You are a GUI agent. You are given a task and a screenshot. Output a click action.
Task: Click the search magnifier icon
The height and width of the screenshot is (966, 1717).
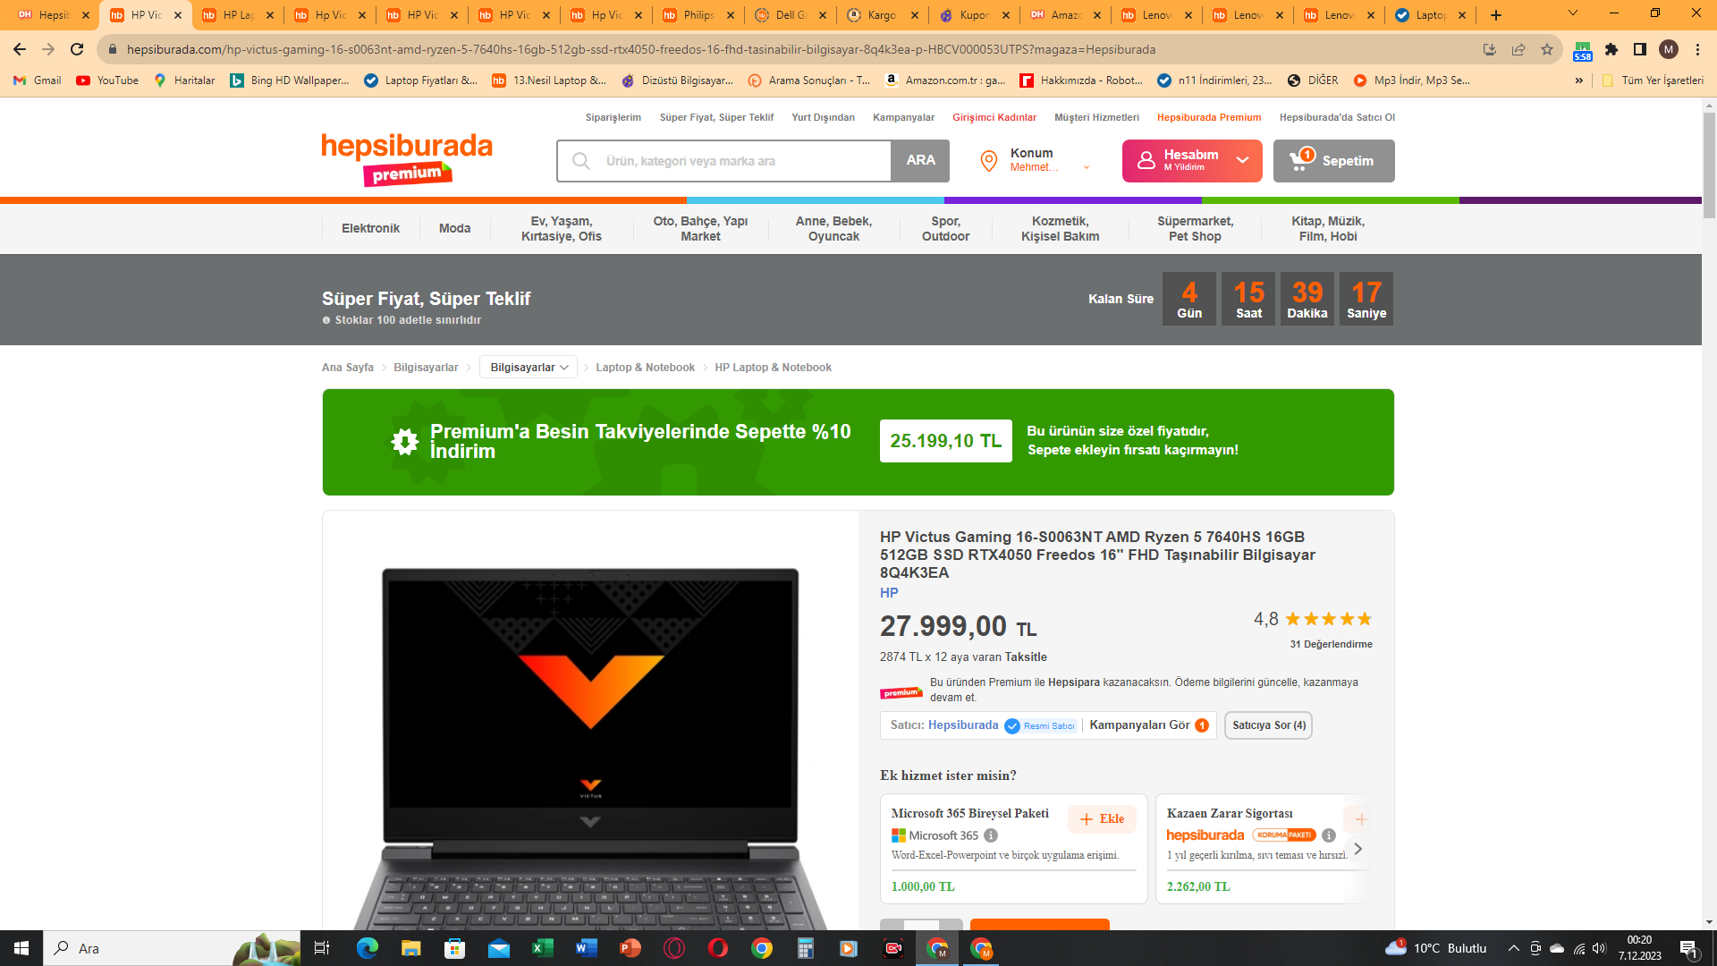click(581, 161)
